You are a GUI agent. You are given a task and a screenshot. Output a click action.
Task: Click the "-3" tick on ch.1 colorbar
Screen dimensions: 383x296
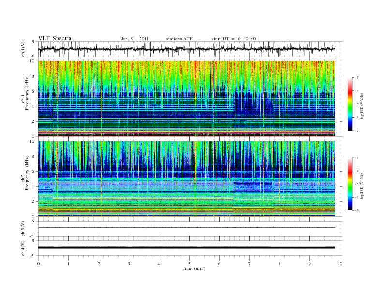pyautogui.click(x=356, y=78)
